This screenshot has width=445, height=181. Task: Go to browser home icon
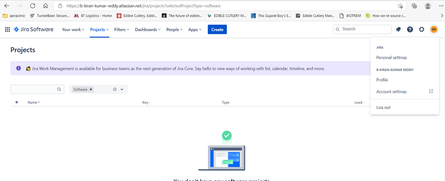[45, 6]
